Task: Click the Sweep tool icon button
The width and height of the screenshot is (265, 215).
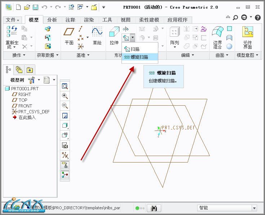Action: coord(126,38)
